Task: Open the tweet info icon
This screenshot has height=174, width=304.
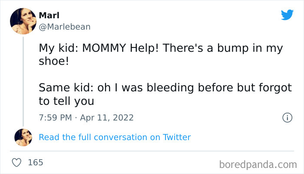Action: click(x=287, y=117)
